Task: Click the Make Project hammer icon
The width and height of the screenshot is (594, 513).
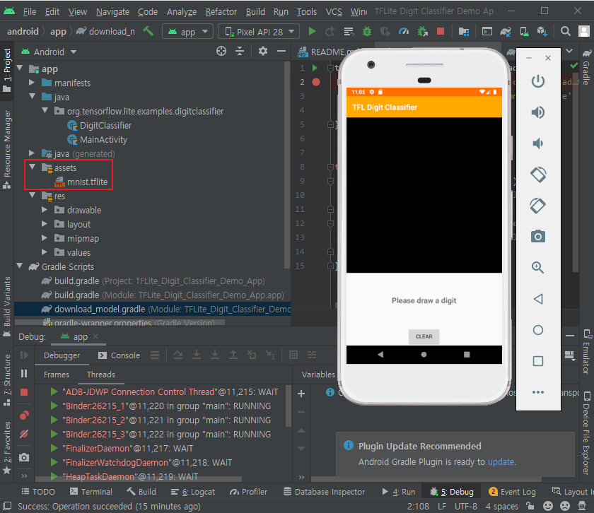Action: (148, 31)
